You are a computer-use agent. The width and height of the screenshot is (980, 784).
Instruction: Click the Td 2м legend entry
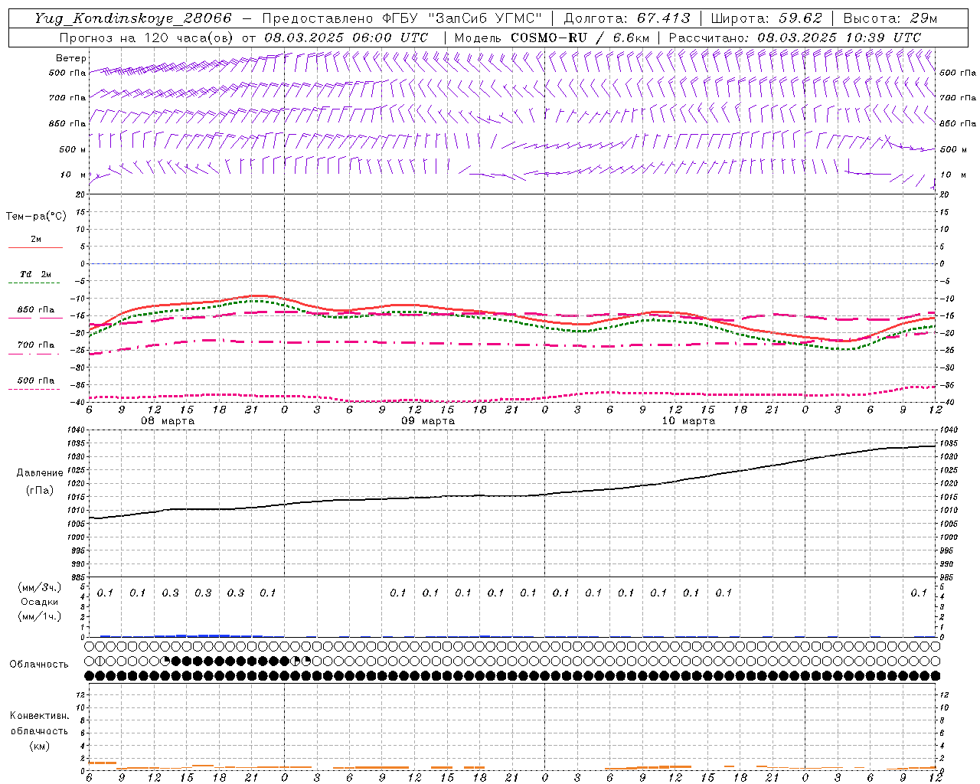click(35, 274)
